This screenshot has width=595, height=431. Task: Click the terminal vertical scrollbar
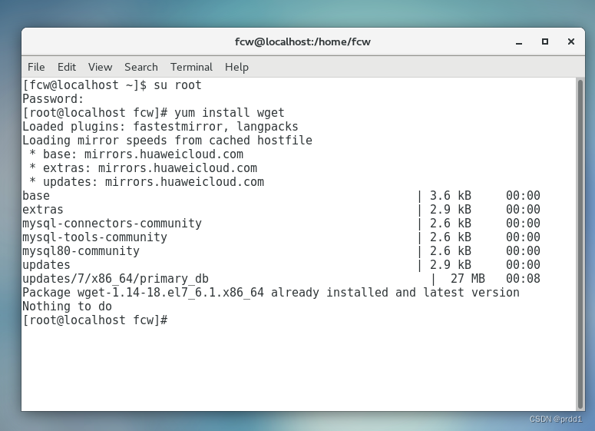point(580,244)
